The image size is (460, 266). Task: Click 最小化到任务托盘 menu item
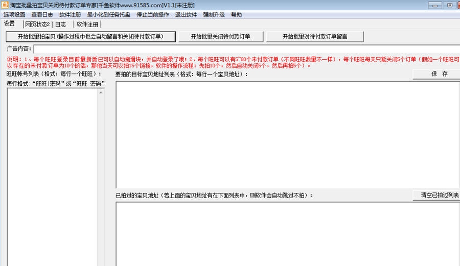pos(109,15)
